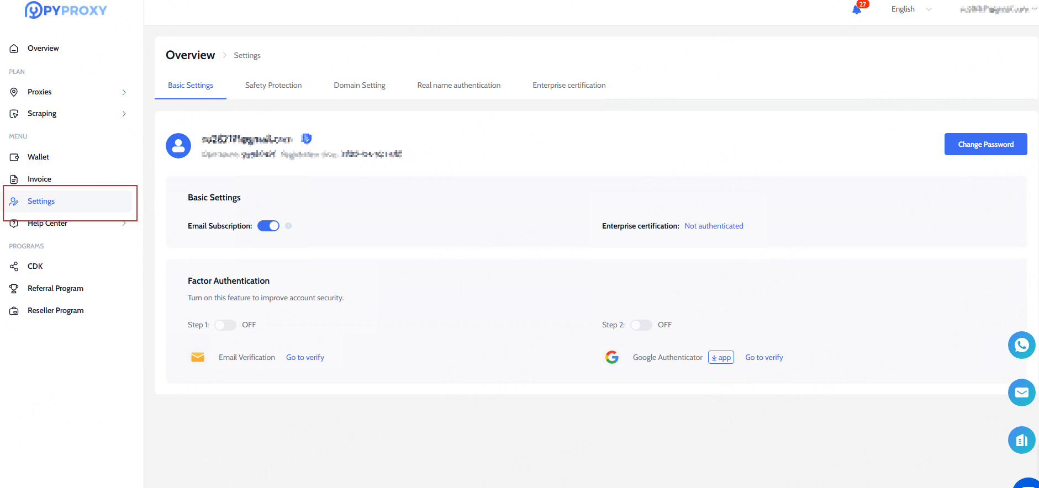Download the Google Authenticator app
The height and width of the screenshot is (488, 1039).
tap(721, 358)
